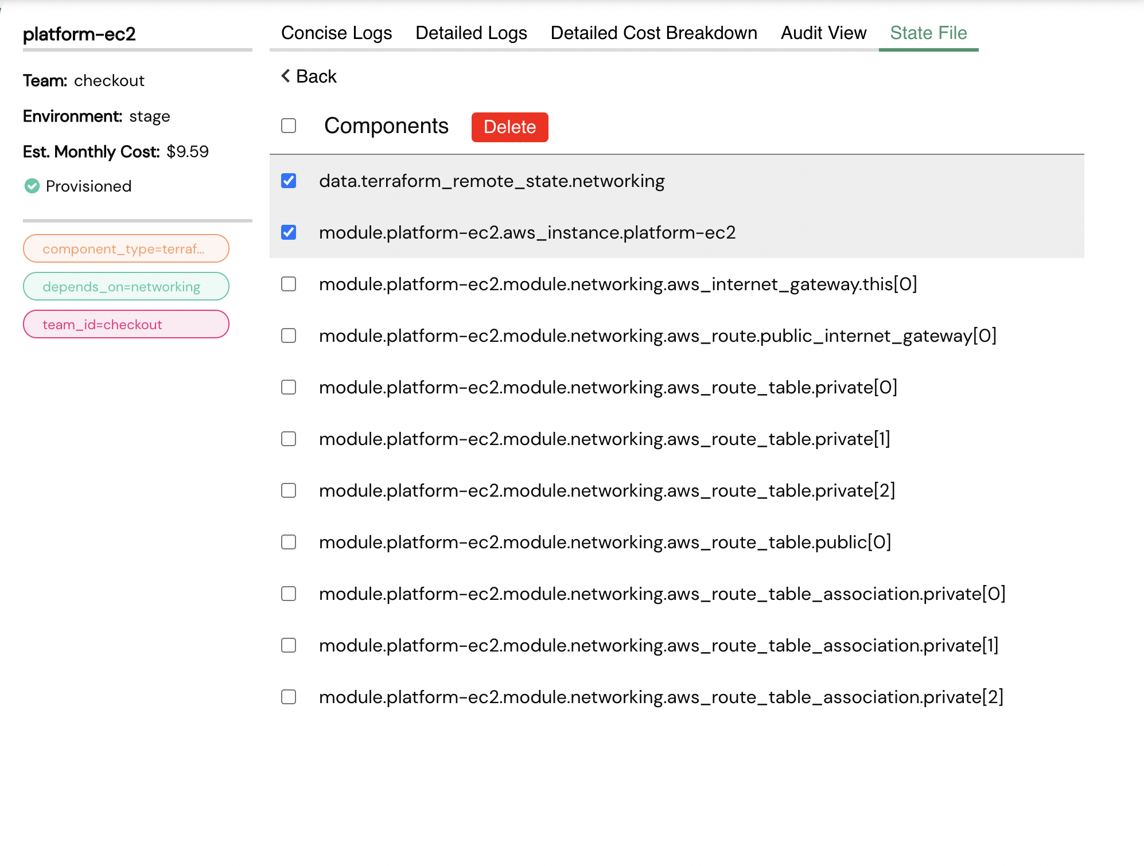Click the depends_on=networking tag
This screenshot has height=866, width=1144.
tap(126, 286)
